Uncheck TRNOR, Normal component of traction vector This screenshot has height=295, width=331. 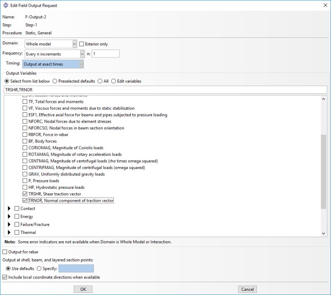pos(24,200)
